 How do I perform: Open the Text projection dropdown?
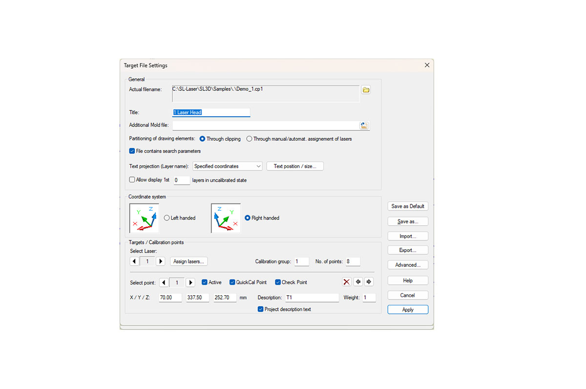(x=228, y=166)
